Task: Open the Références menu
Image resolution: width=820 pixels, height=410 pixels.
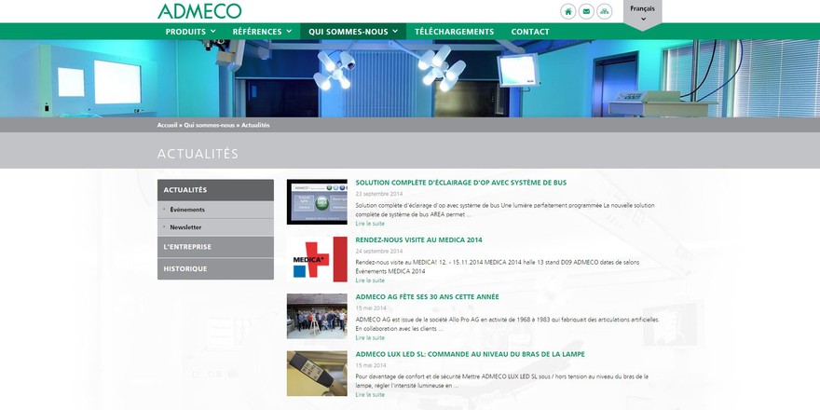Action: (x=262, y=32)
